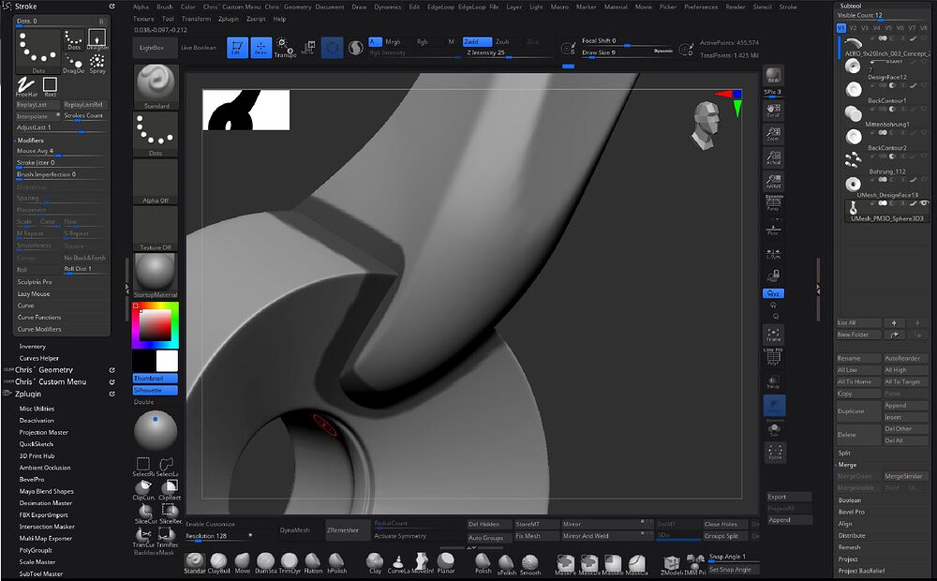
Task: Select the Move brush
Action: 242,563
